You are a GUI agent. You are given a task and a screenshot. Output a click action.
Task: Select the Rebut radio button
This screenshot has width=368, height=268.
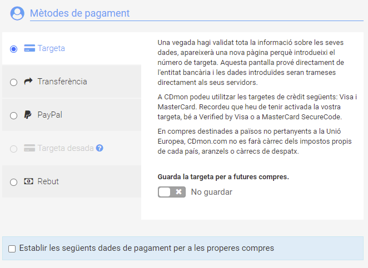pyautogui.click(x=13, y=182)
